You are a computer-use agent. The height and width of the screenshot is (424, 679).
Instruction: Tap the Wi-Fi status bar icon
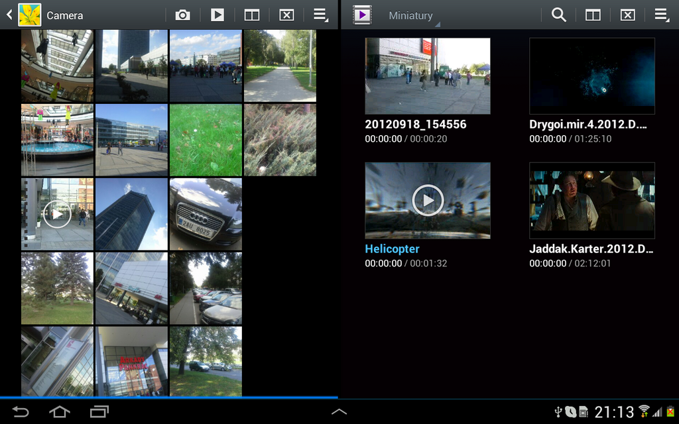coord(645,411)
